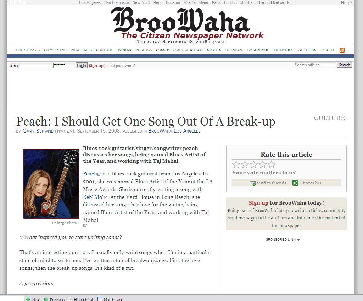Rate the article two stars
363x301 pixels.
pos(245,165)
